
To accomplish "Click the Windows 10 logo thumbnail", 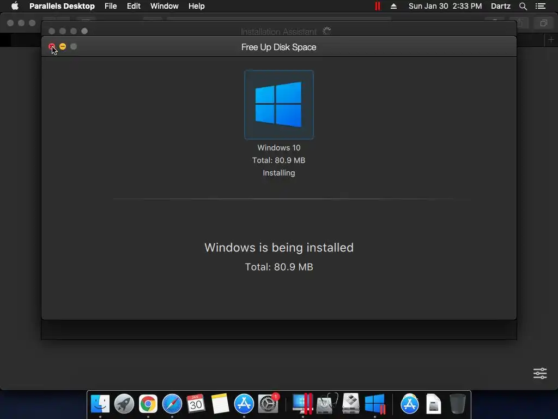I will pyautogui.click(x=278, y=104).
